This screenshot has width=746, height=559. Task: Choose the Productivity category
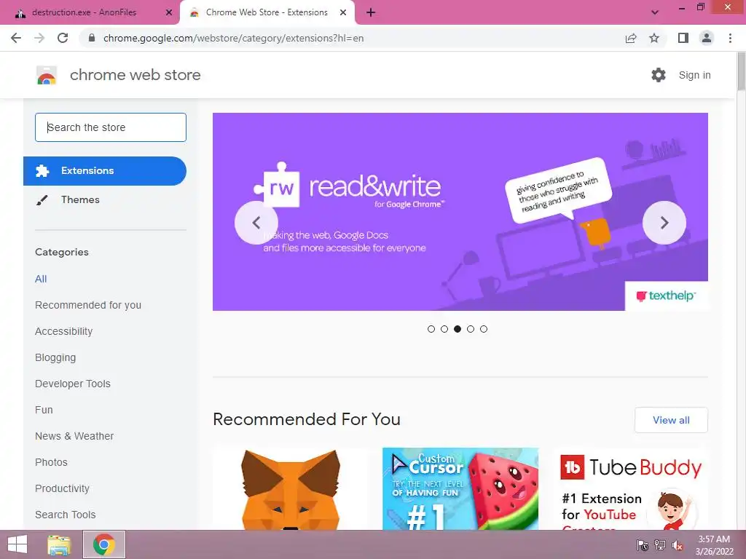click(63, 488)
